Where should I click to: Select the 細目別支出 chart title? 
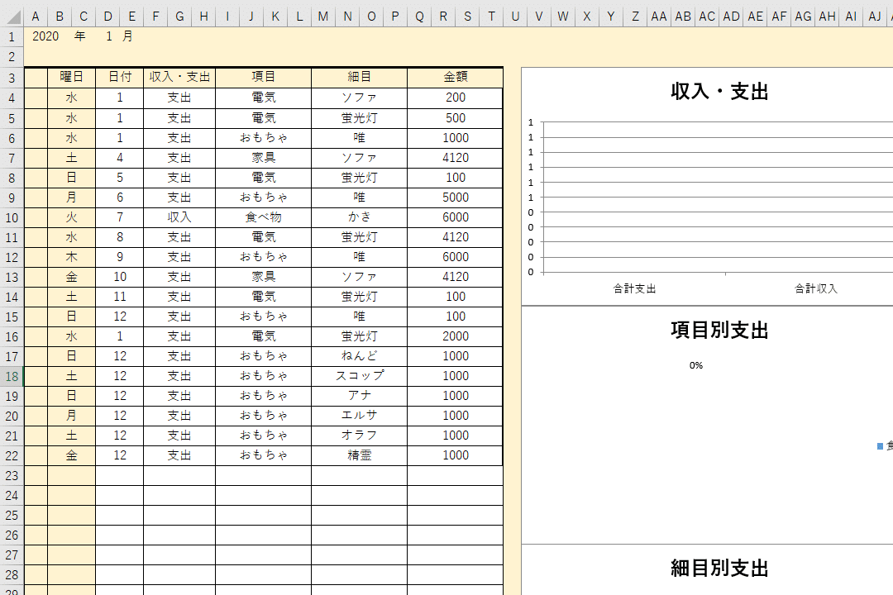coord(719,569)
